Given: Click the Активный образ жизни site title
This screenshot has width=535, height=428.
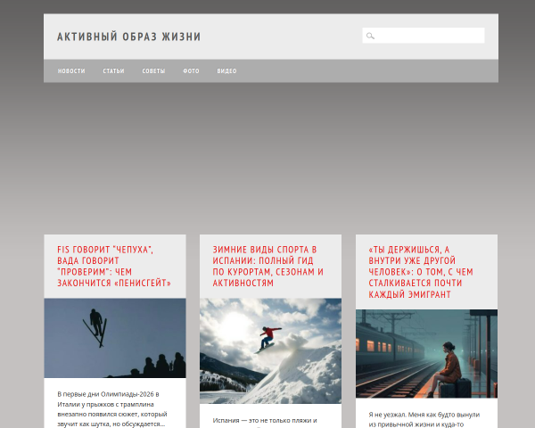Looking at the screenshot, I should pyautogui.click(x=129, y=37).
